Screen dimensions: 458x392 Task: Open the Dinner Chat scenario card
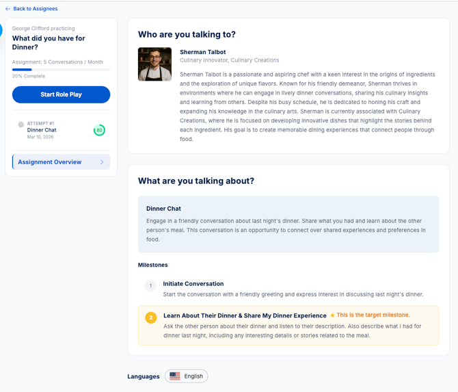(x=288, y=224)
